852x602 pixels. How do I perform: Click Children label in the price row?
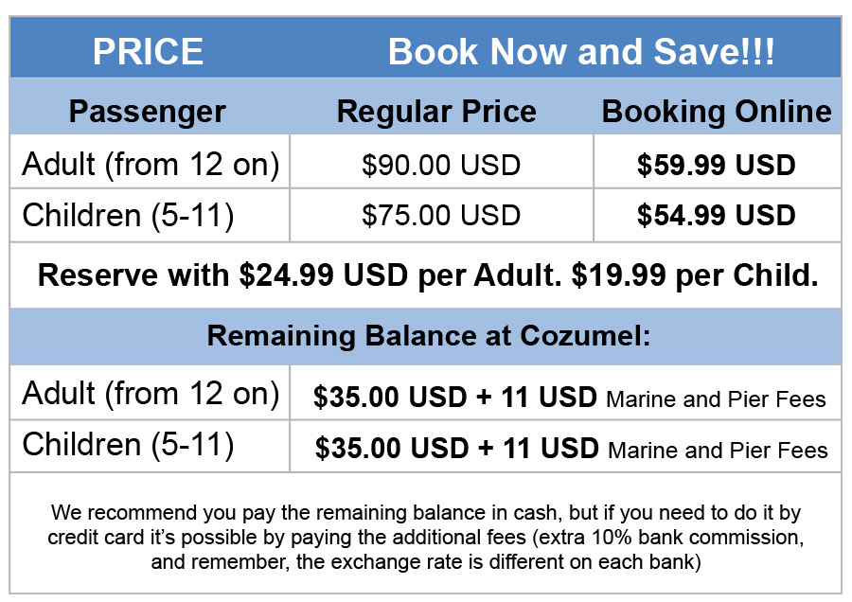128,215
